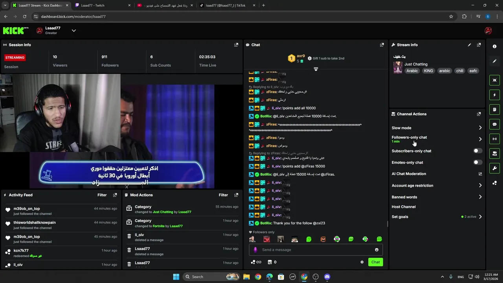The width and height of the screenshot is (503, 283).
Task: Enable Subscribers-only chat toggle
Action: [x=477, y=151]
